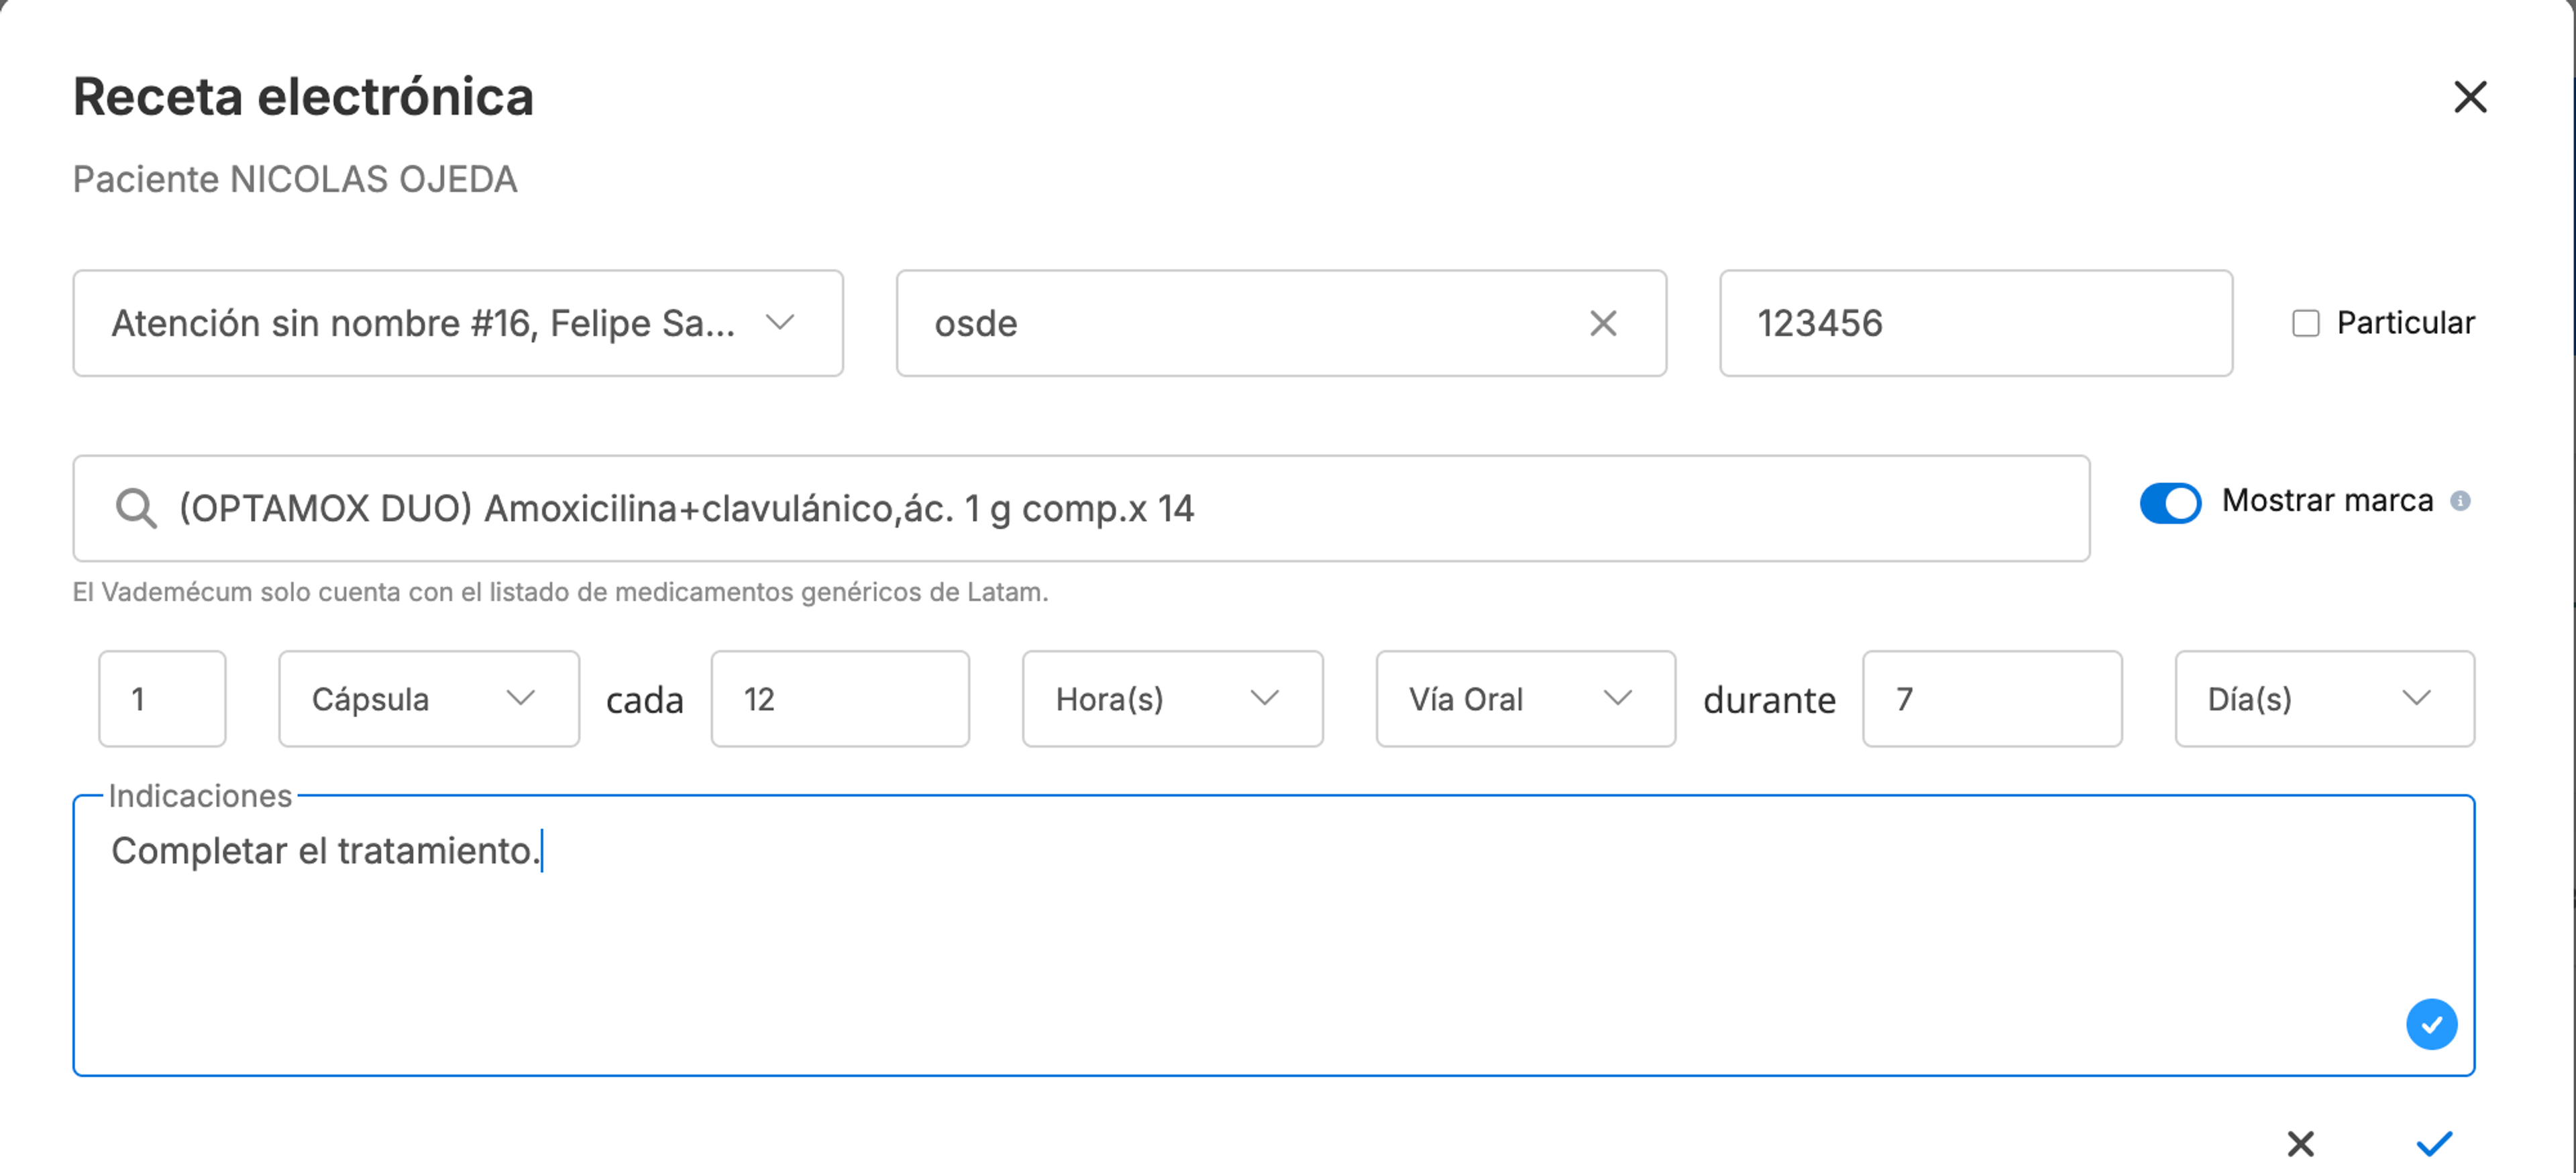
Task: Click the dose quantity field showing 1
Action: tap(162, 699)
